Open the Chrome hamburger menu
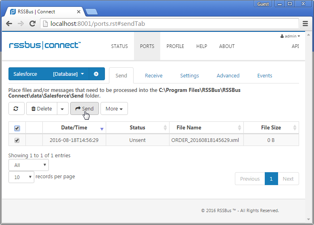This screenshot has height=225, width=314. coord(306,24)
